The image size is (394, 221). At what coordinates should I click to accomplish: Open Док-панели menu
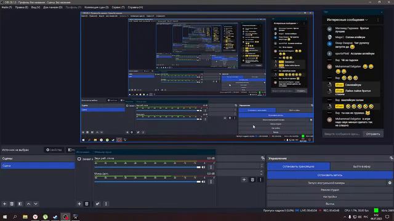[x=53, y=7]
